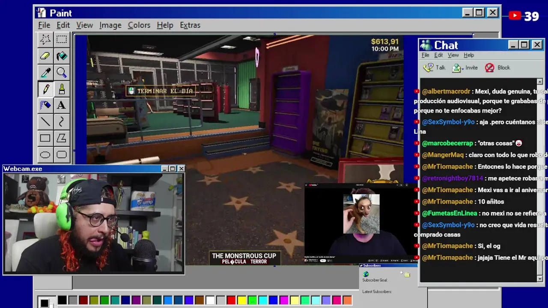Click the Invite icon in Chat window

click(x=457, y=68)
